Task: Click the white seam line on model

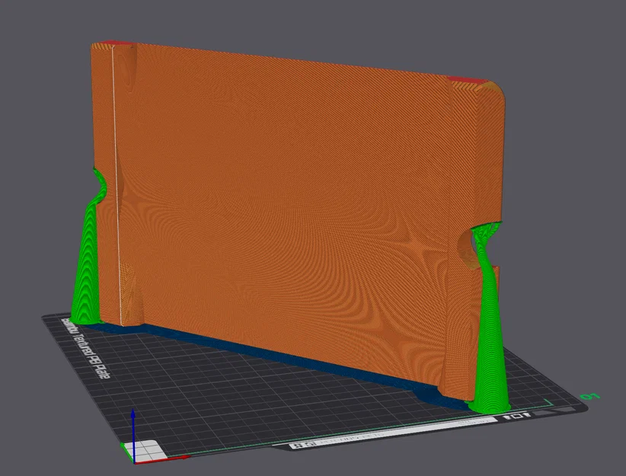Action: [x=117, y=186]
